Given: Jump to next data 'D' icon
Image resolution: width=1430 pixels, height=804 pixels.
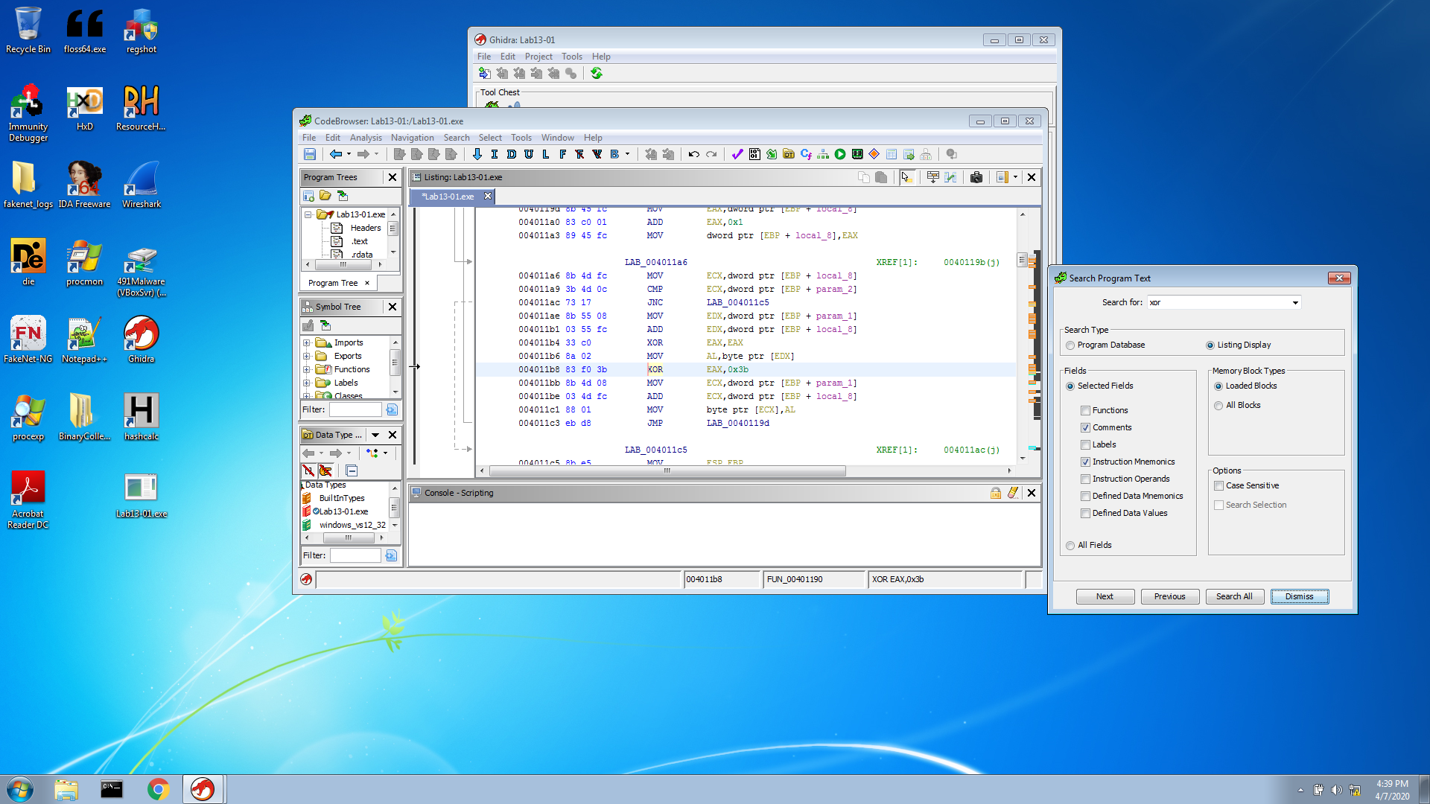Looking at the screenshot, I should click(x=512, y=154).
